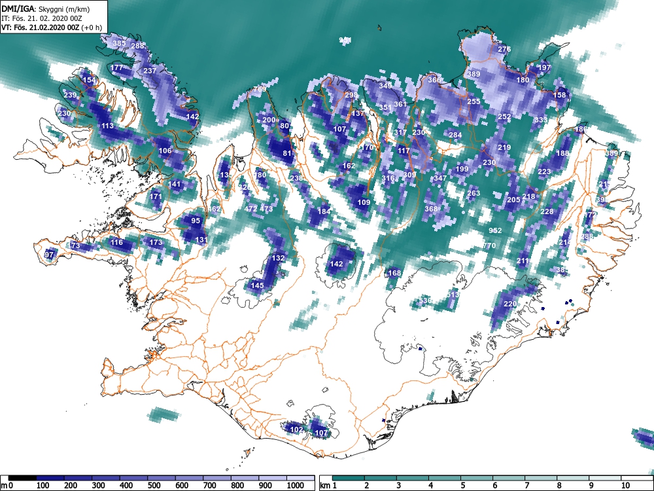654x491 pixels.
Task: Click the map value 237
Action: click(x=150, y=71)
